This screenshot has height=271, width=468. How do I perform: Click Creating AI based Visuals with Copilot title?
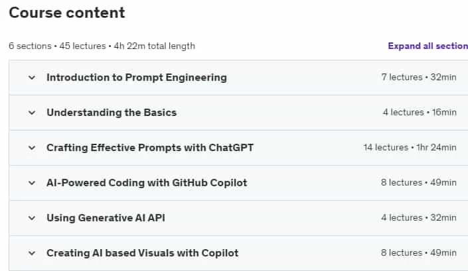pyautogui.click(x=142, y=253)
